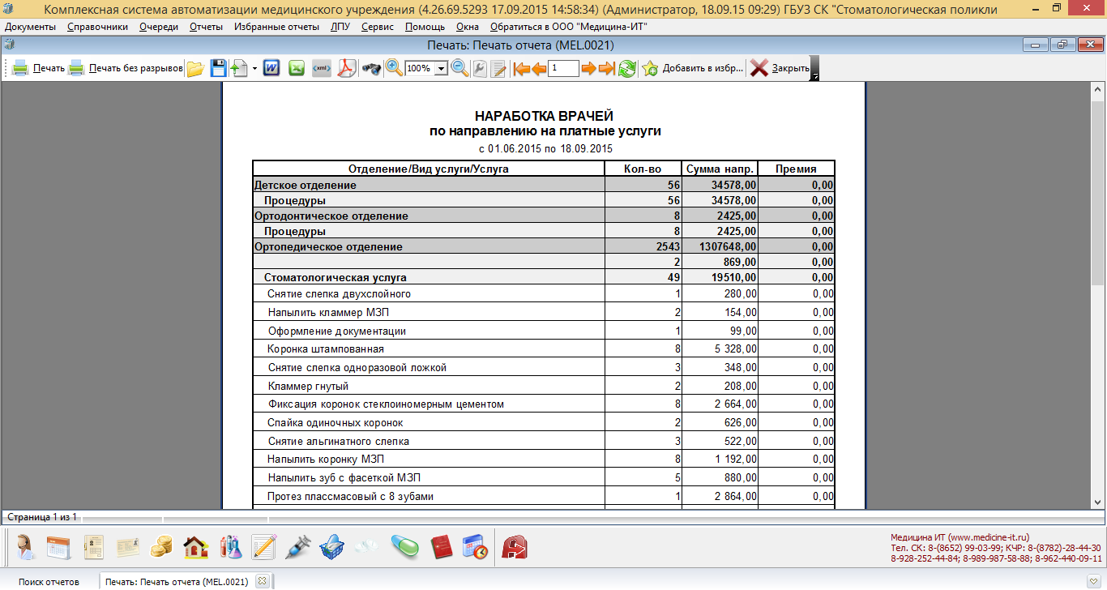Click the Стоматологическая услуга row

[x=544, y=277]
